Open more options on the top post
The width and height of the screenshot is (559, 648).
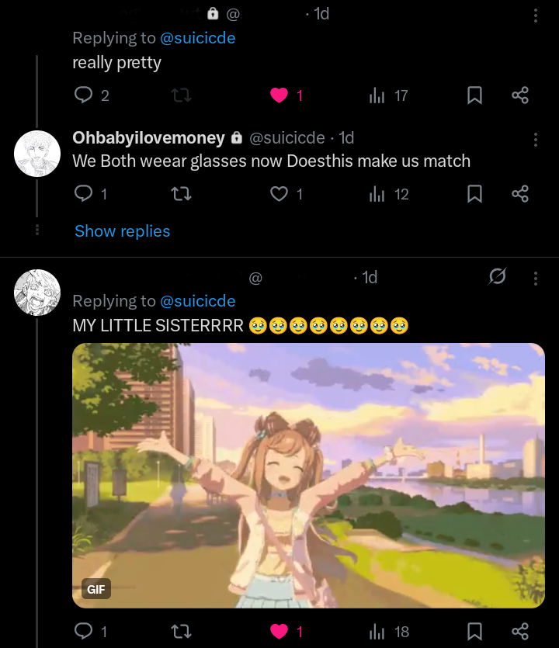click(x=536, y=16)
